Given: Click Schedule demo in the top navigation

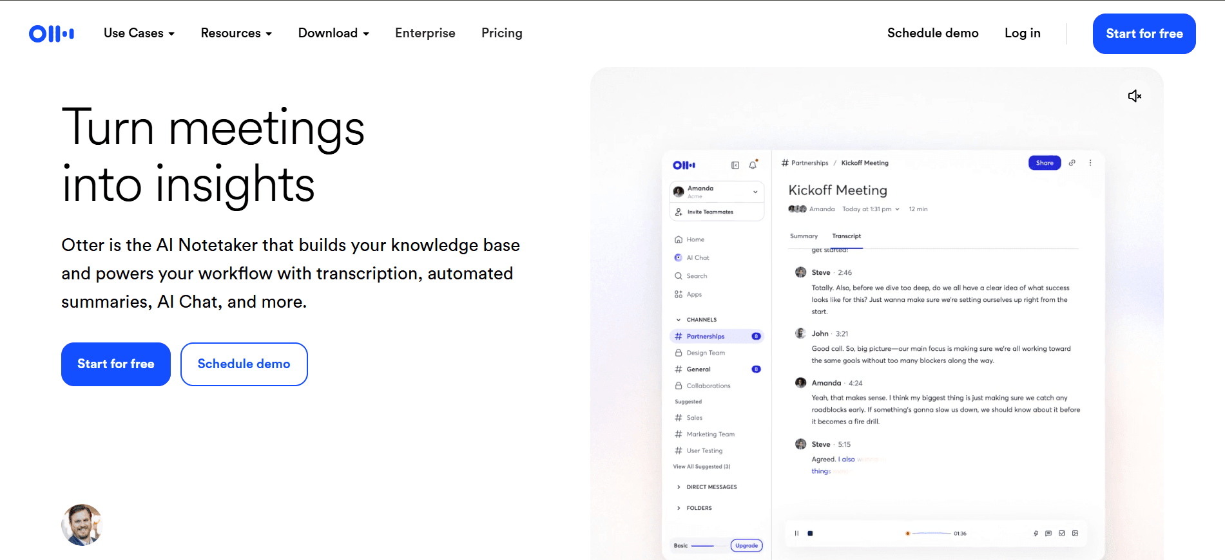Looking at the screenshot, I should (933, 33).
